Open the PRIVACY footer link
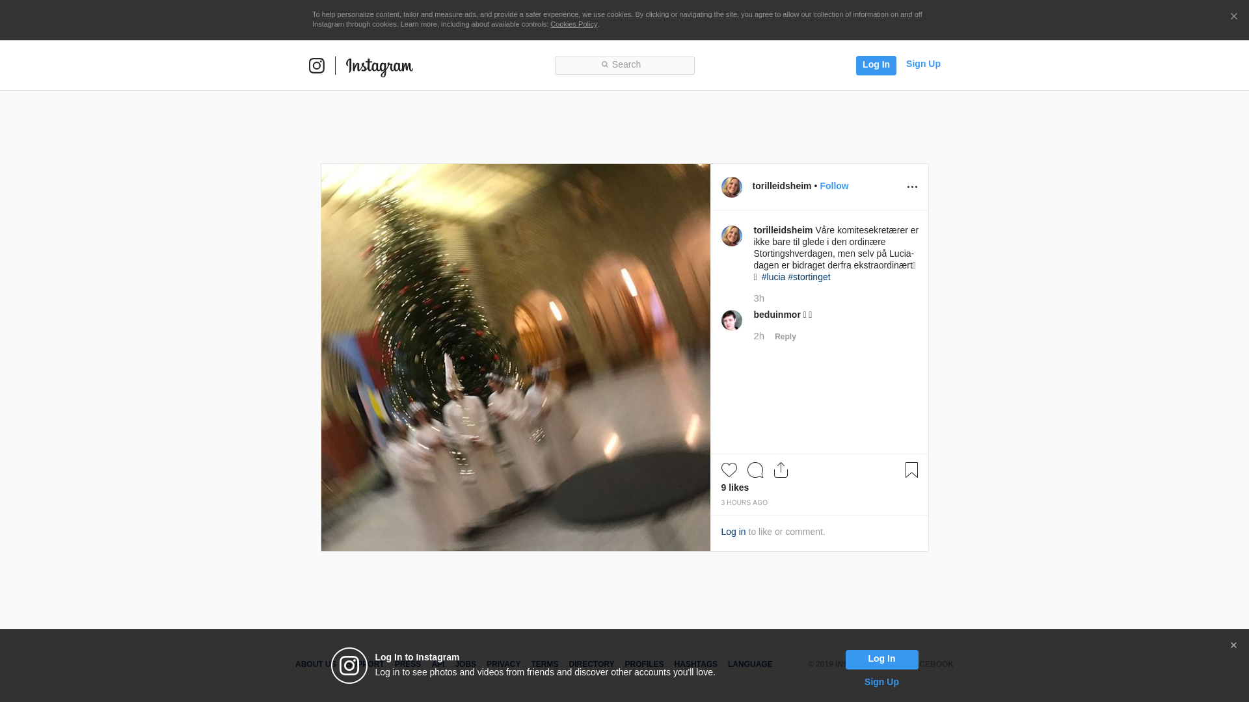Viewport: 1249px width, 702px height. coord(504,664)
